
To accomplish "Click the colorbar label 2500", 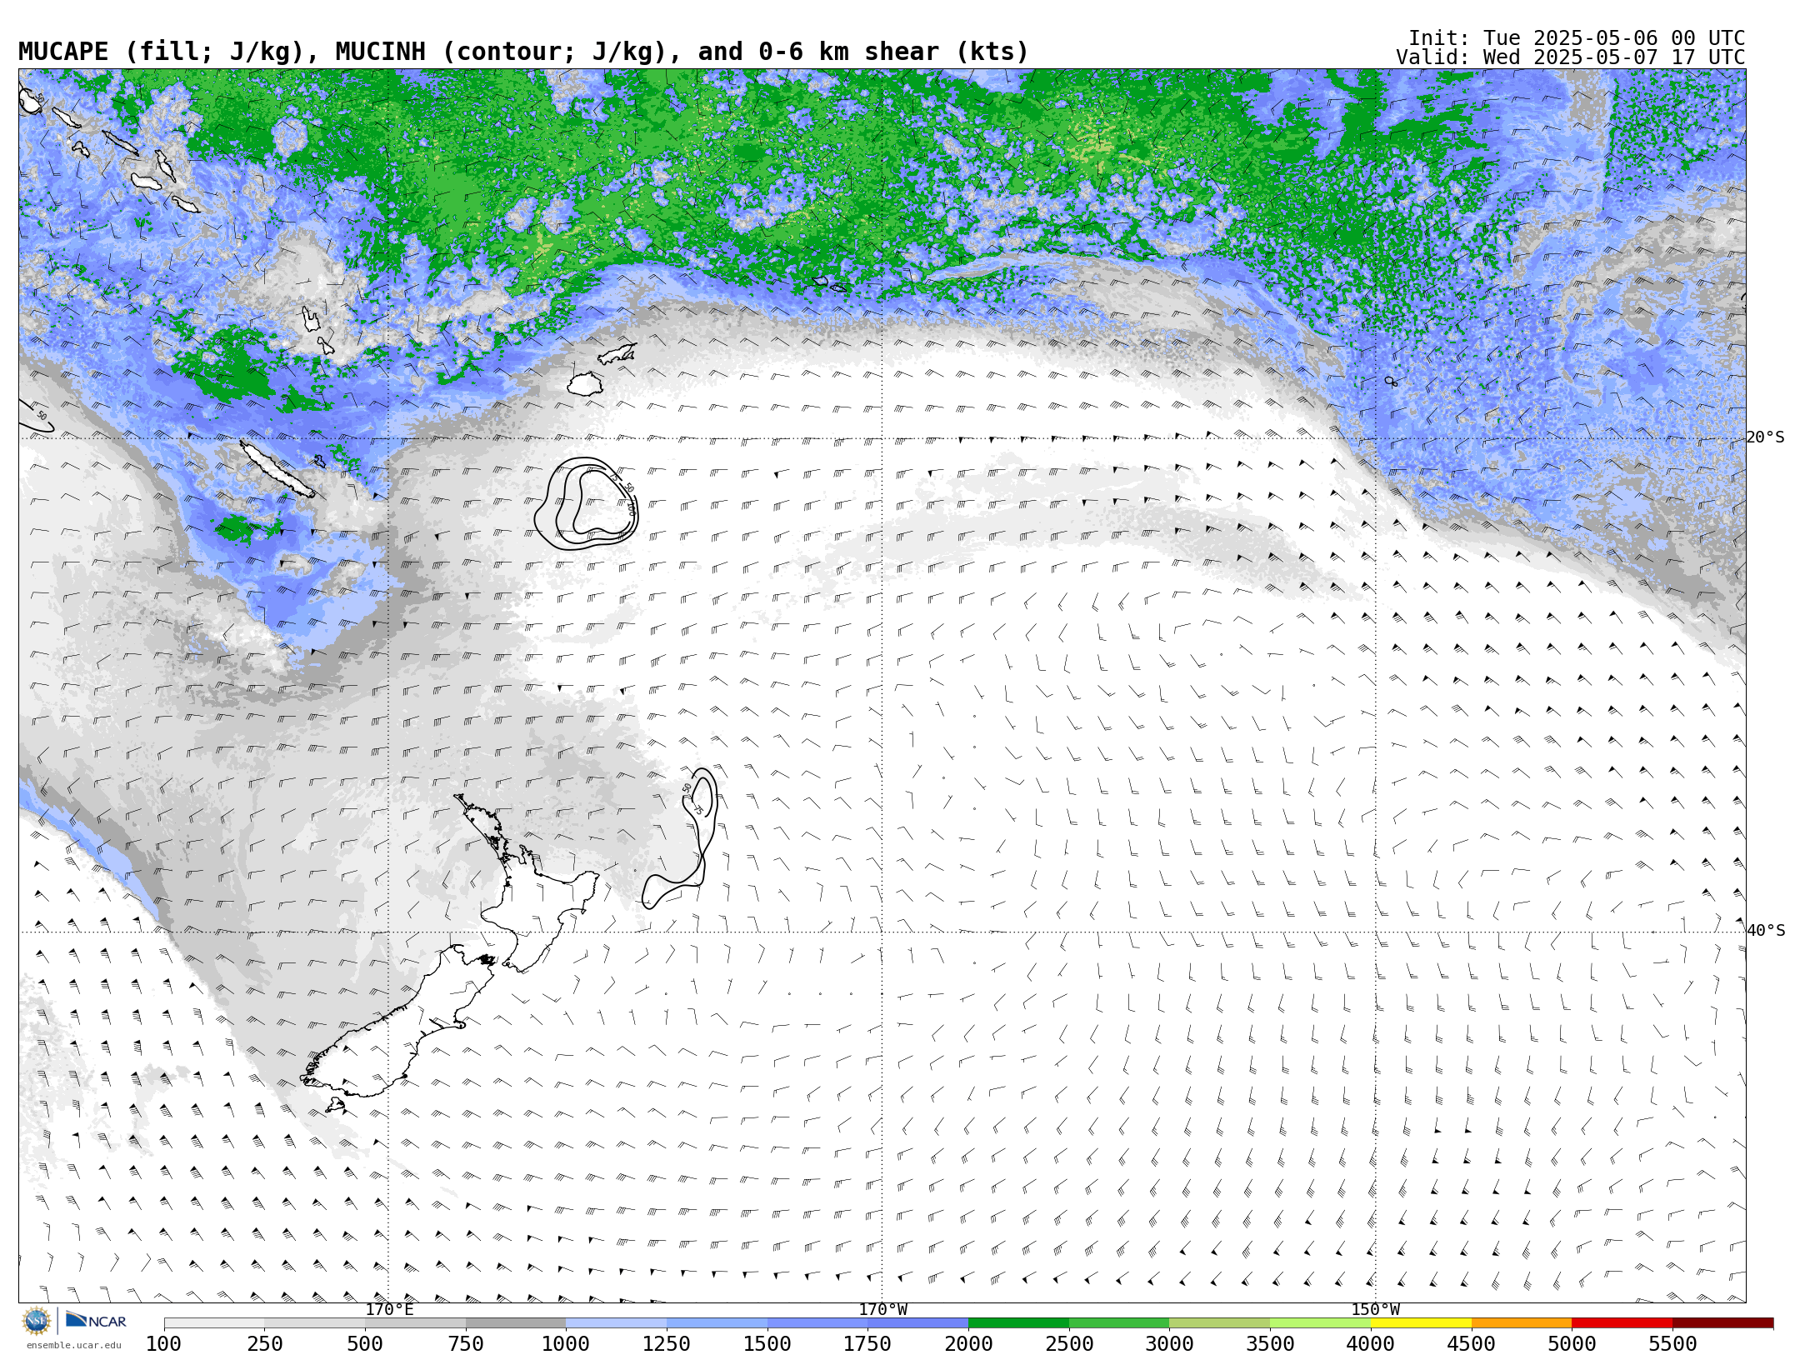I will [1069, 1343].
